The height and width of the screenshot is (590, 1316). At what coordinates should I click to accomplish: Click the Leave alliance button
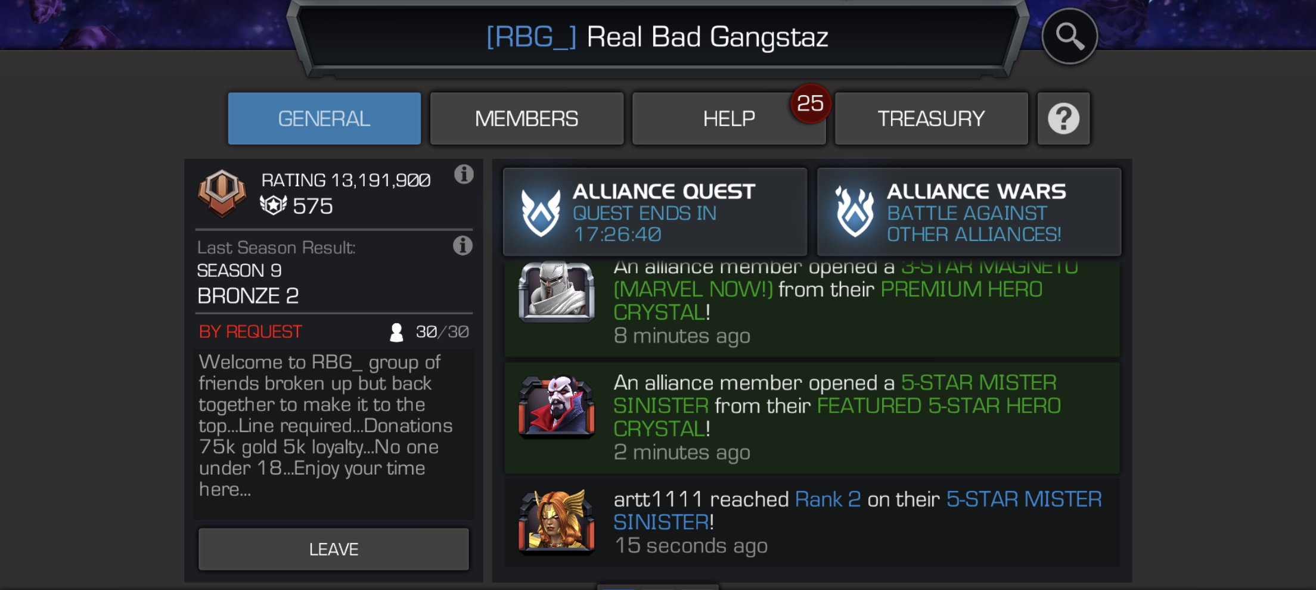pos(334,549)
